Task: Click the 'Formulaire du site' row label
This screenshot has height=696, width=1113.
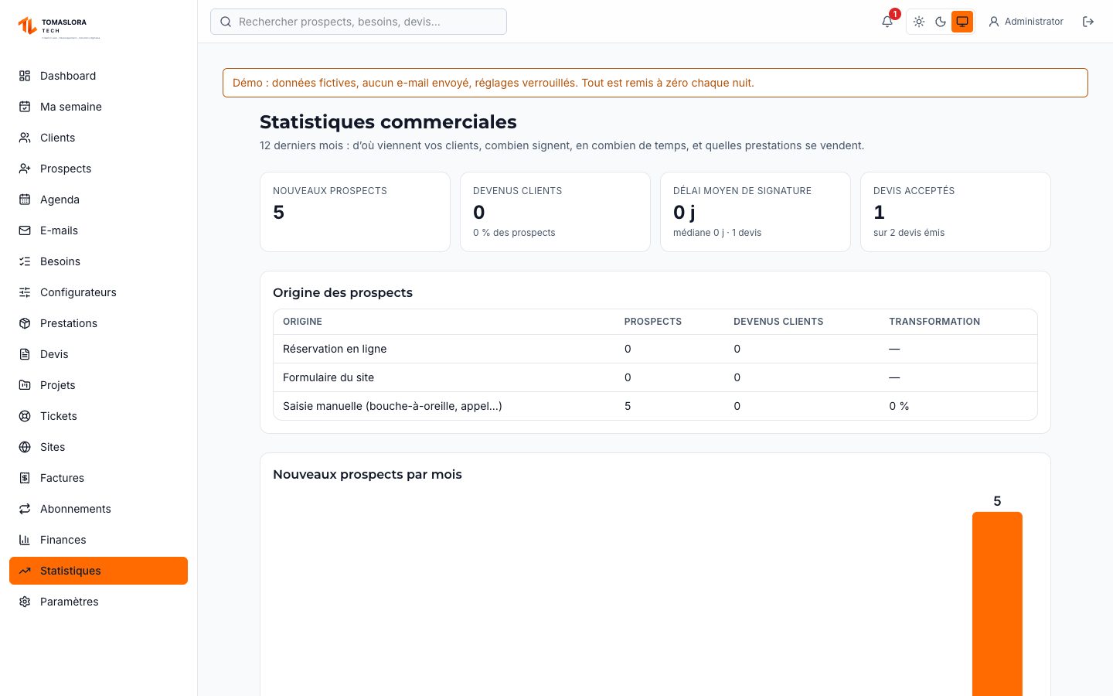Action: click(328, 377)
